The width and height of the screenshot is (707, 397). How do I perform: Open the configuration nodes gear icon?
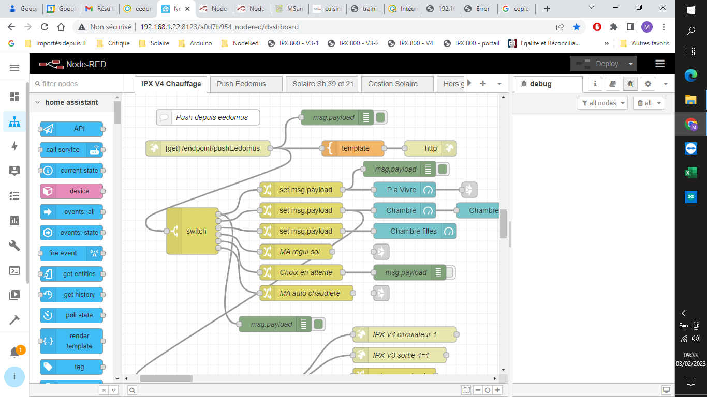point(647,84)
